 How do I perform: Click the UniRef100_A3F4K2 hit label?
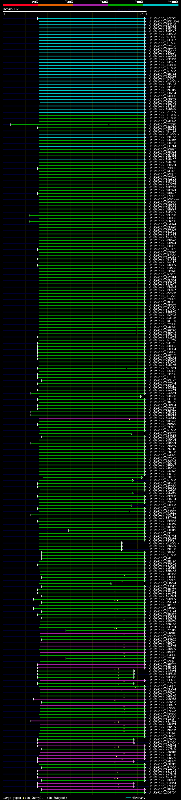click(162, 680)
